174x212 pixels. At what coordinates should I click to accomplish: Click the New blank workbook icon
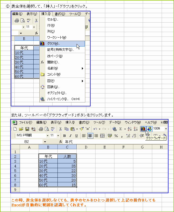(15, 129)
